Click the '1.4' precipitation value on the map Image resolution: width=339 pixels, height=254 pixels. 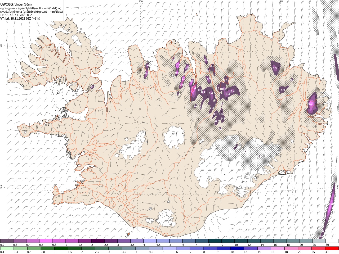click(194, 88)
